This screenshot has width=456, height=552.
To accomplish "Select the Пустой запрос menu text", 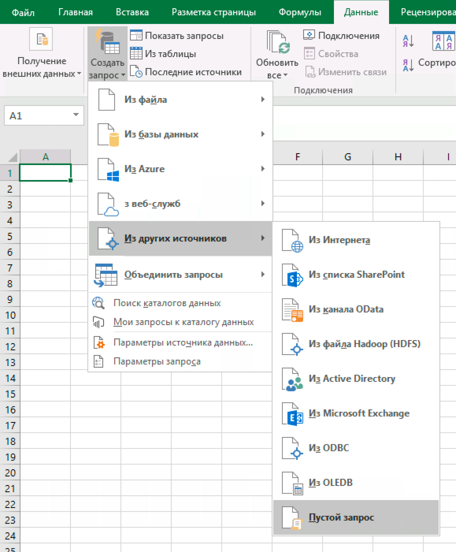I will click(x=341, y=517).
